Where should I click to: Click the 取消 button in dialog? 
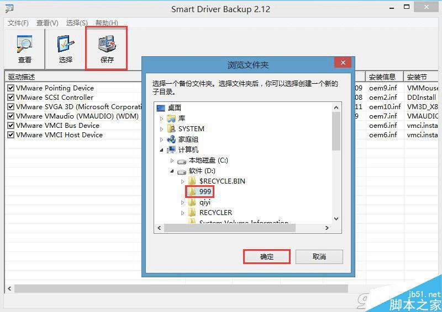(319, 256)
